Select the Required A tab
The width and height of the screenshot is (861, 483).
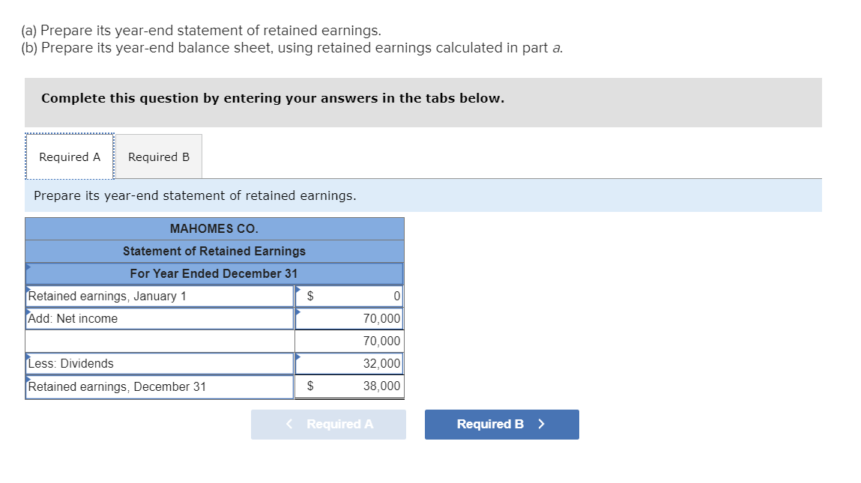click(69, 157)
